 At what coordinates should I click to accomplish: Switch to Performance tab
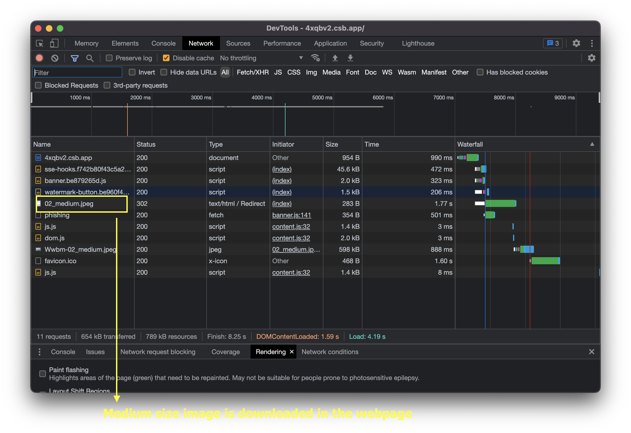click(x=282, y=43)
